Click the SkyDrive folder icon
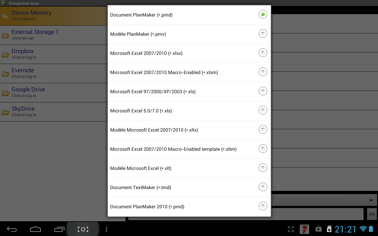Image resolution: width=378 pixels, height=236 pixels. pyautogui.click(x=6, y=112)
